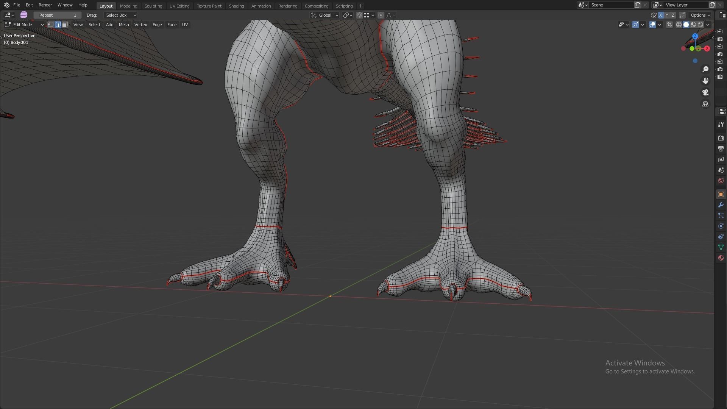Open the overlays options dropdown arrow
This screenshot has width=727, height=409.
pos(660,25)
